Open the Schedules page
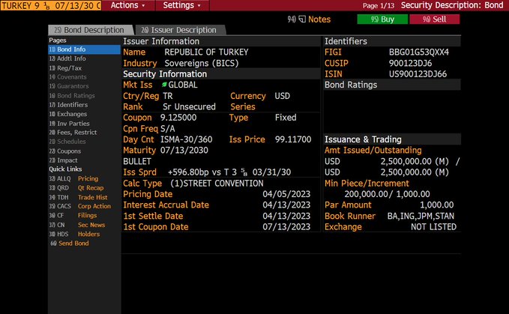The width and height of the screenshot is (509, 314). pyautogui.click(x=67, y=142)
